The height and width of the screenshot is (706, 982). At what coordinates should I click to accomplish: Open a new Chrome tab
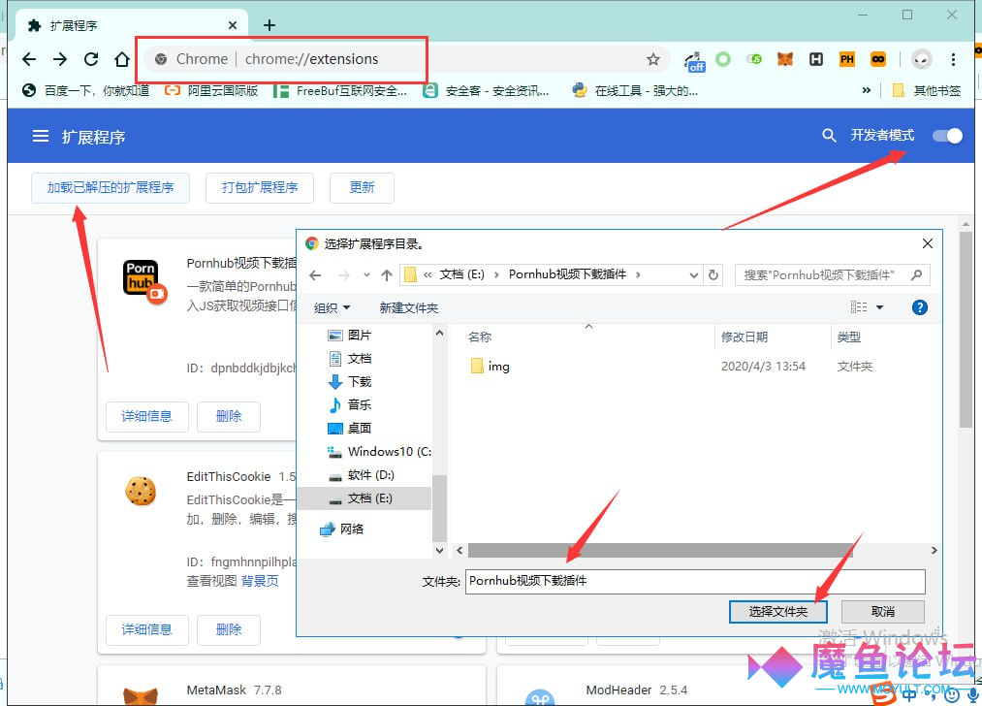tap(269, 25)
